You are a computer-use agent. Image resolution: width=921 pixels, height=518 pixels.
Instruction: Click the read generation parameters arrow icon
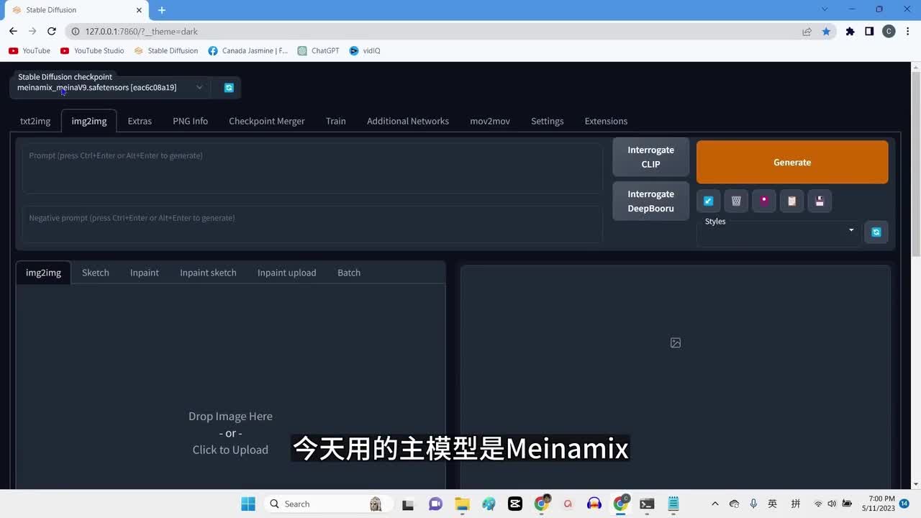(x=709, y=201)
